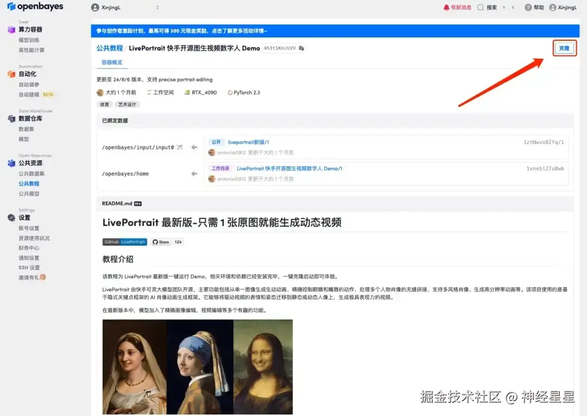587x416 pixels.
Task: Open 自动建模 BETA in the sidebar
Action: tap(36, 94)
